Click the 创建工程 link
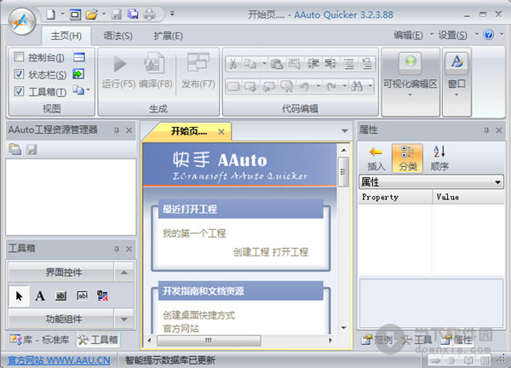This screenshot has width=511, height=368. tap(251, 252)
